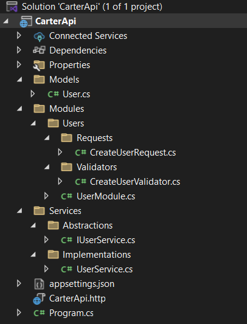Expand the IUserService.cs node
247x324 pixels.
tap(46, 240)
